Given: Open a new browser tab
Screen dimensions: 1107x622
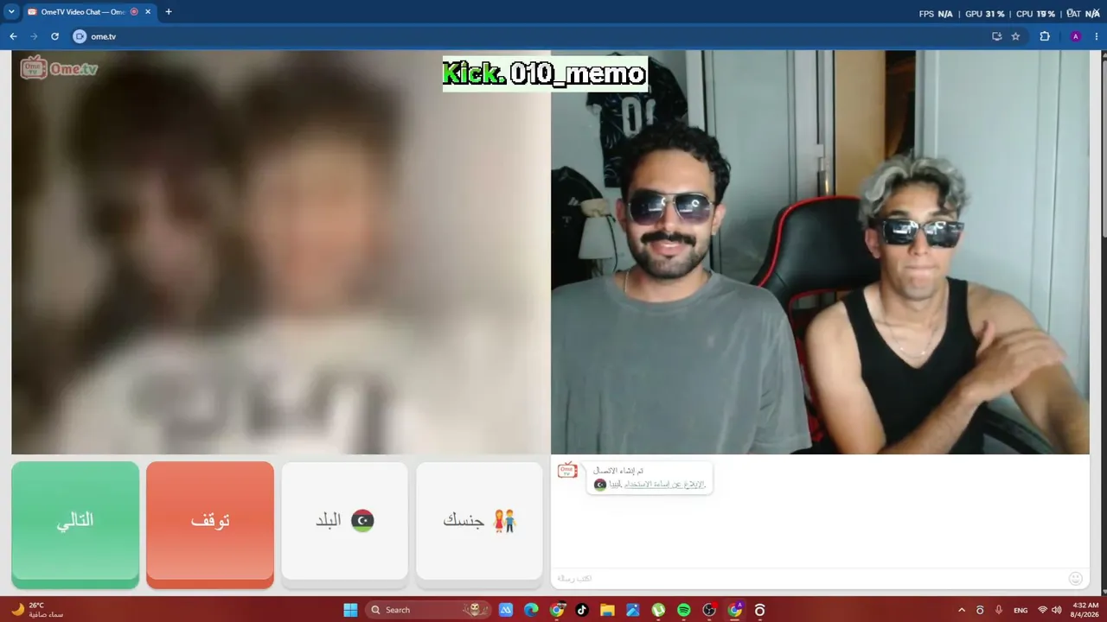Looking at the screenshot, I should (169, 12).
